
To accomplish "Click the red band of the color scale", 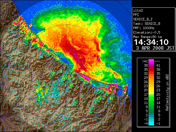I will (151, 70).
